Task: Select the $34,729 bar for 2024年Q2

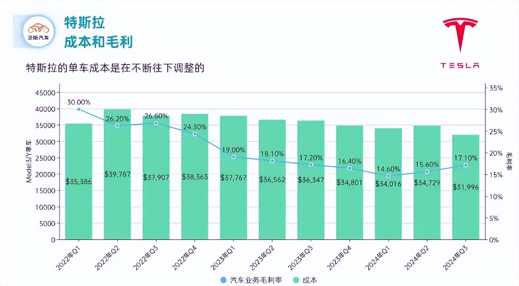Action: click(427, 183)
